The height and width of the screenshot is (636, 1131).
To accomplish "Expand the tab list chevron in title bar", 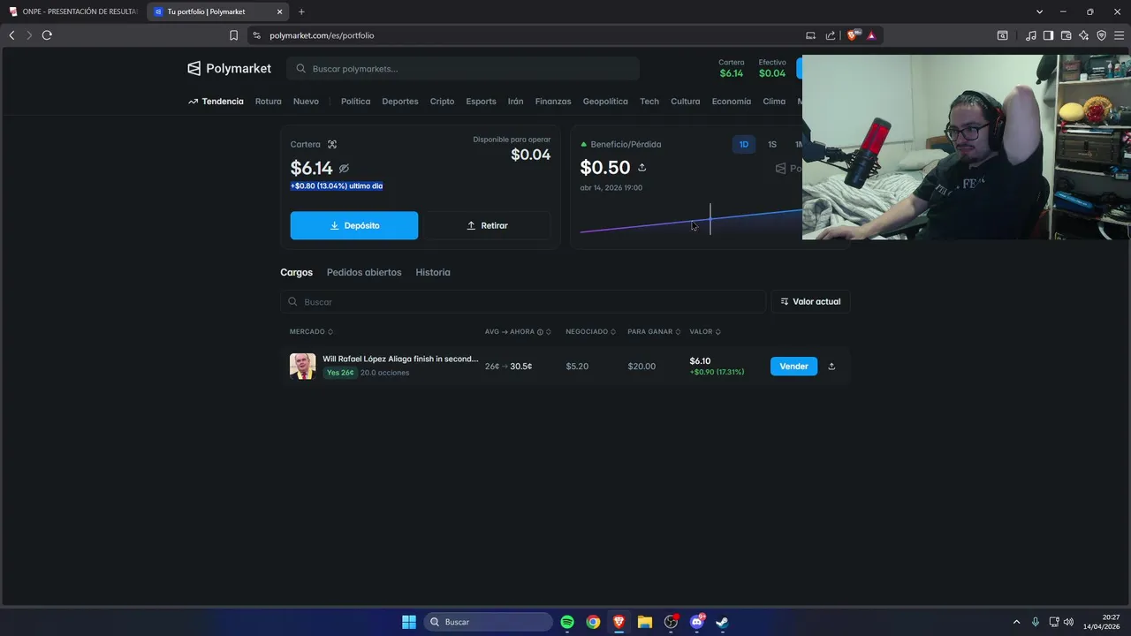I will (x=1039, y=11).
